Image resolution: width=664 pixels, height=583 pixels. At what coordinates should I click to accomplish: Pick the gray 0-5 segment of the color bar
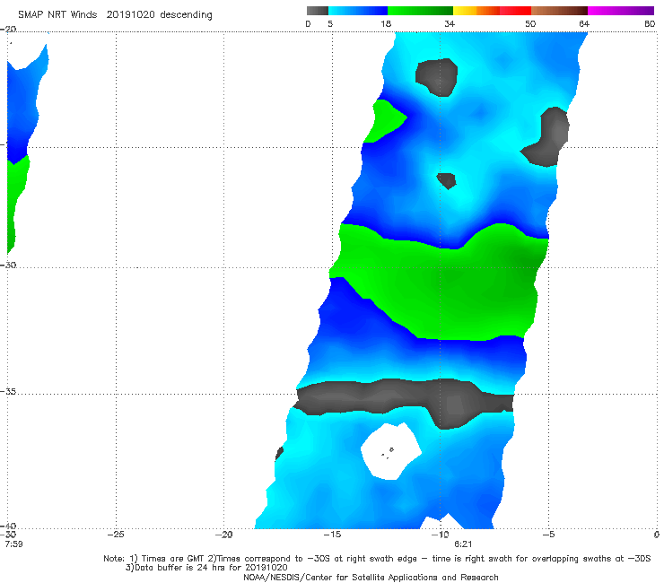coord(318,11)
